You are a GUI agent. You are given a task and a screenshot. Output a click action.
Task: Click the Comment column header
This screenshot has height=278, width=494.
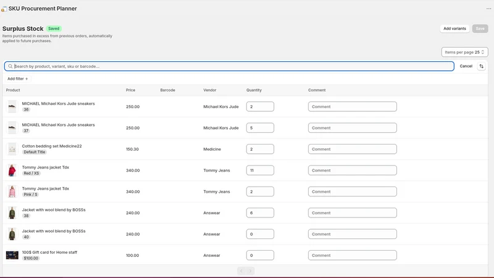click(317, 90)
